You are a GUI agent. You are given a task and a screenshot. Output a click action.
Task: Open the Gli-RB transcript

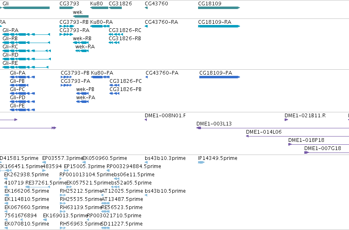[x=10, y=39]
